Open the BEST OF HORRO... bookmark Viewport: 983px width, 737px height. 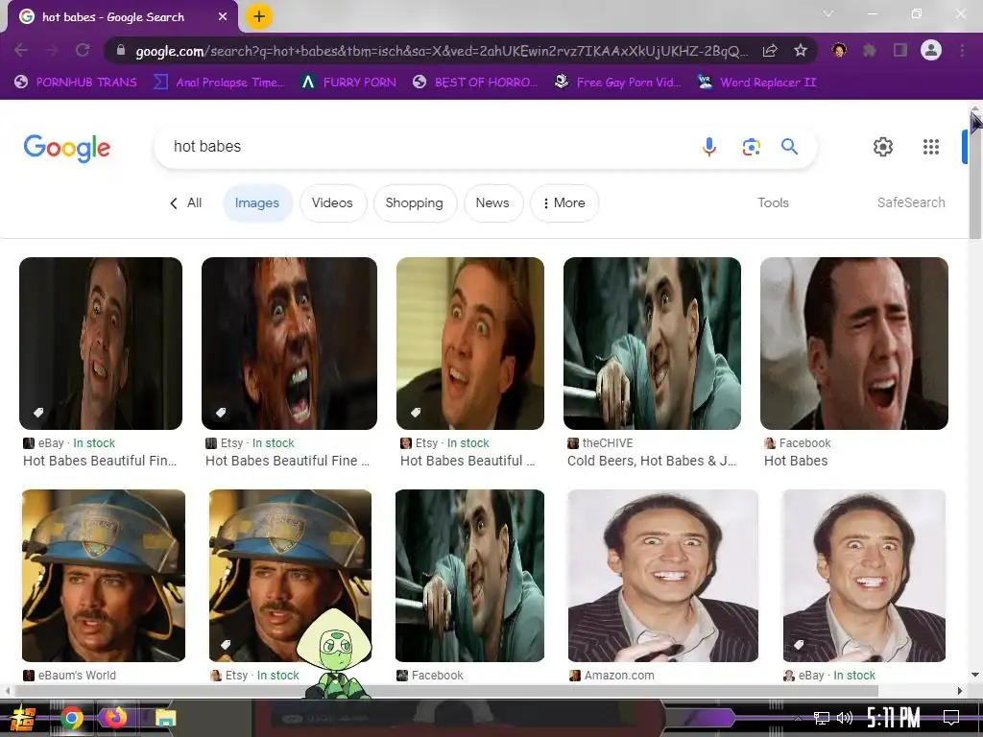coord(475,83)
